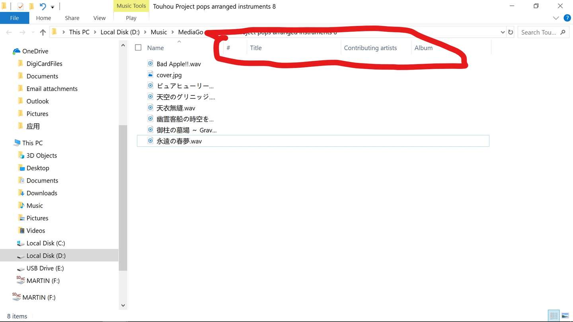Expand the chevron after Local Disk (D:) in address bar

click(145, 32)
